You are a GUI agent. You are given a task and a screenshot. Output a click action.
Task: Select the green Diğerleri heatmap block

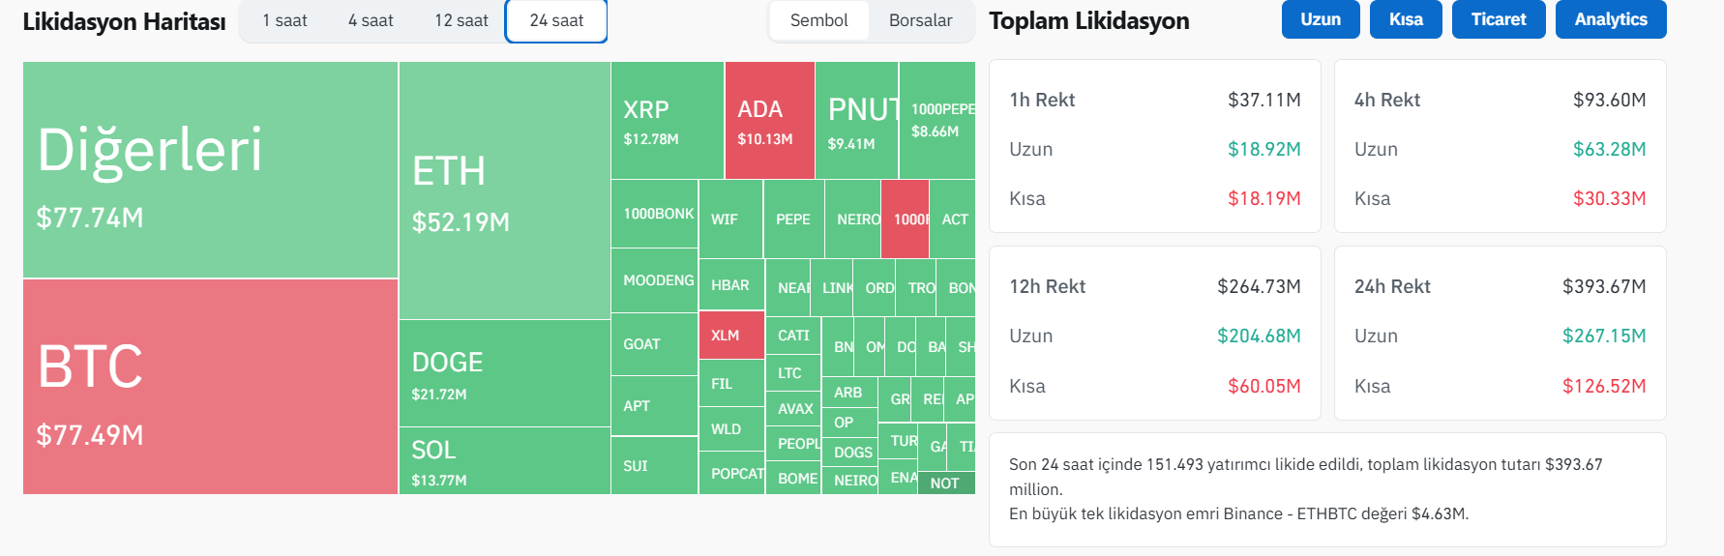tap(210, 169)
